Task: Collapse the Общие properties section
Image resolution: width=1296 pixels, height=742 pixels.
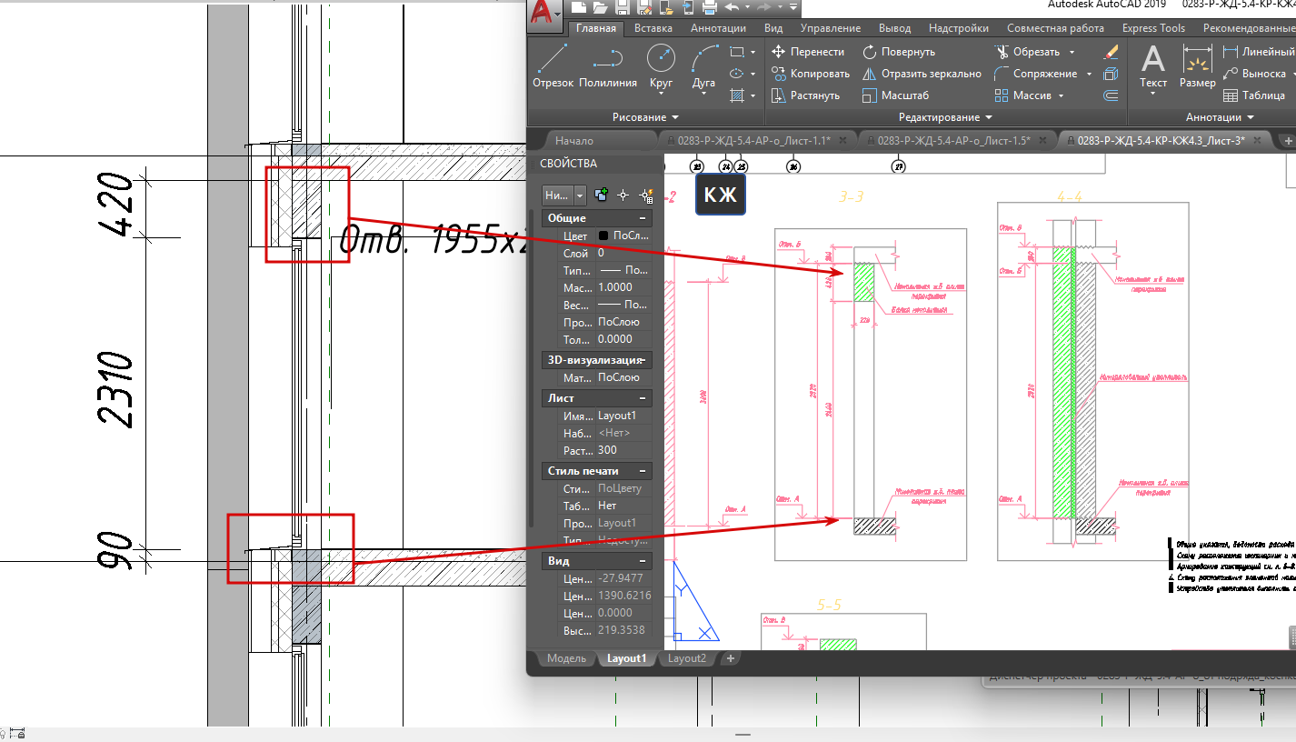Action: tap(643, 218)
